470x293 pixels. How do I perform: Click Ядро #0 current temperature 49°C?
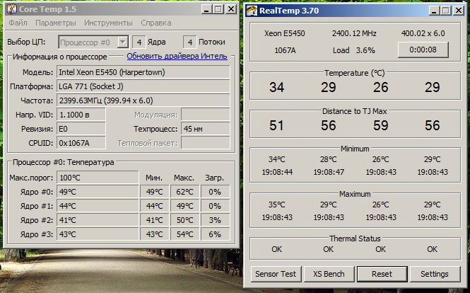click(x=98, y=192)
